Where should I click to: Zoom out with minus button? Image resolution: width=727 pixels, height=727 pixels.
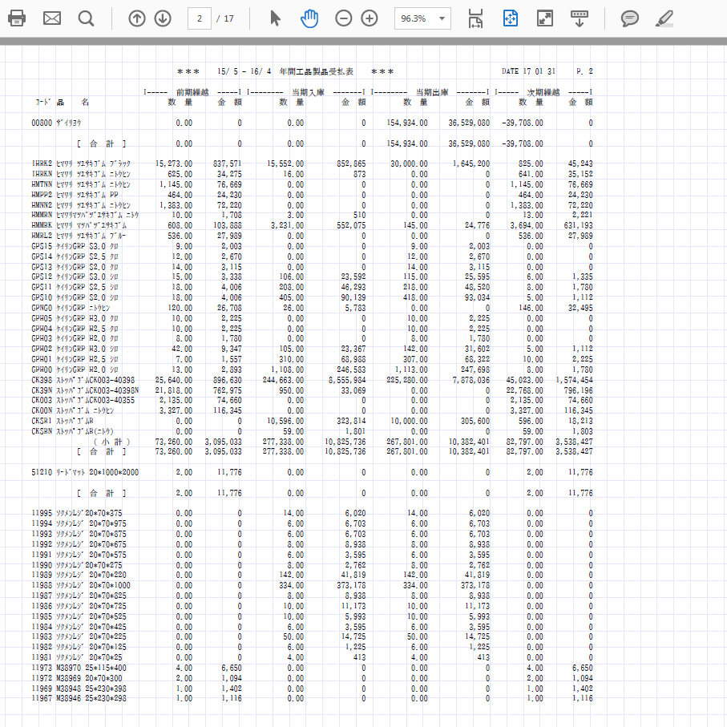(x=344, y=18)
